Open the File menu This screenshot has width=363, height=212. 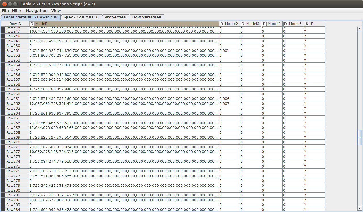point(5,10)
